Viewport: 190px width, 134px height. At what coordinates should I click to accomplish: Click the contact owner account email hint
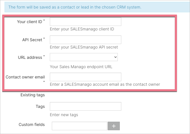click(105, 84)
